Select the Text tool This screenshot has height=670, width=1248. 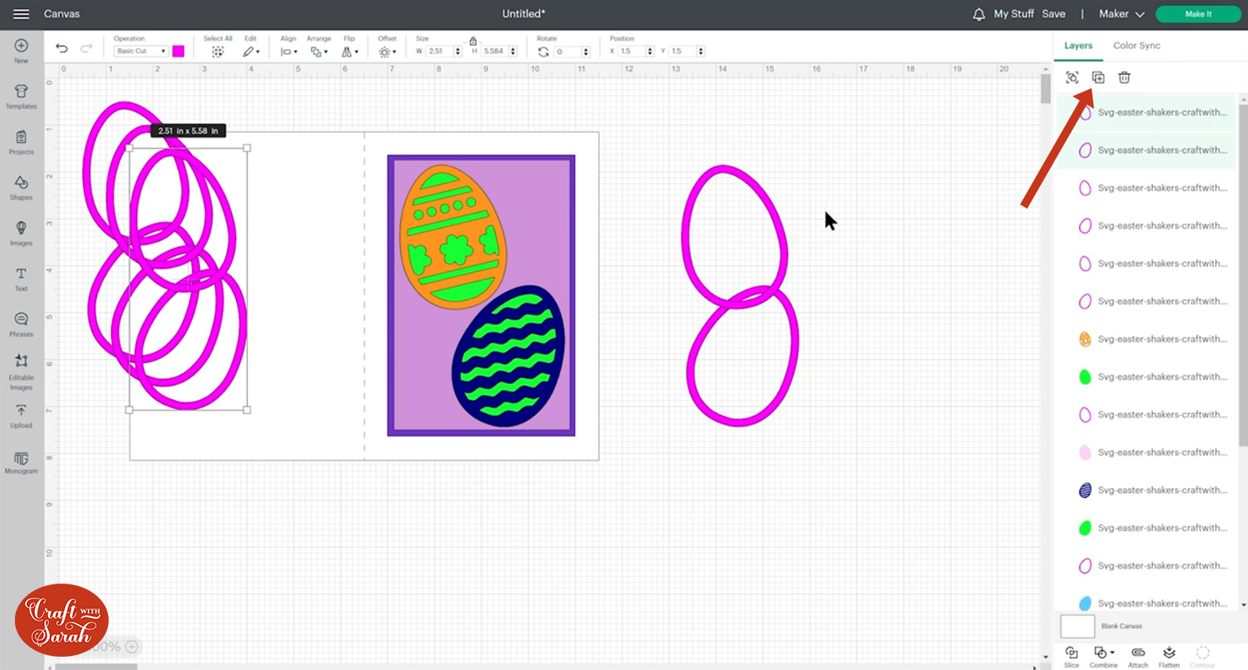21,278
